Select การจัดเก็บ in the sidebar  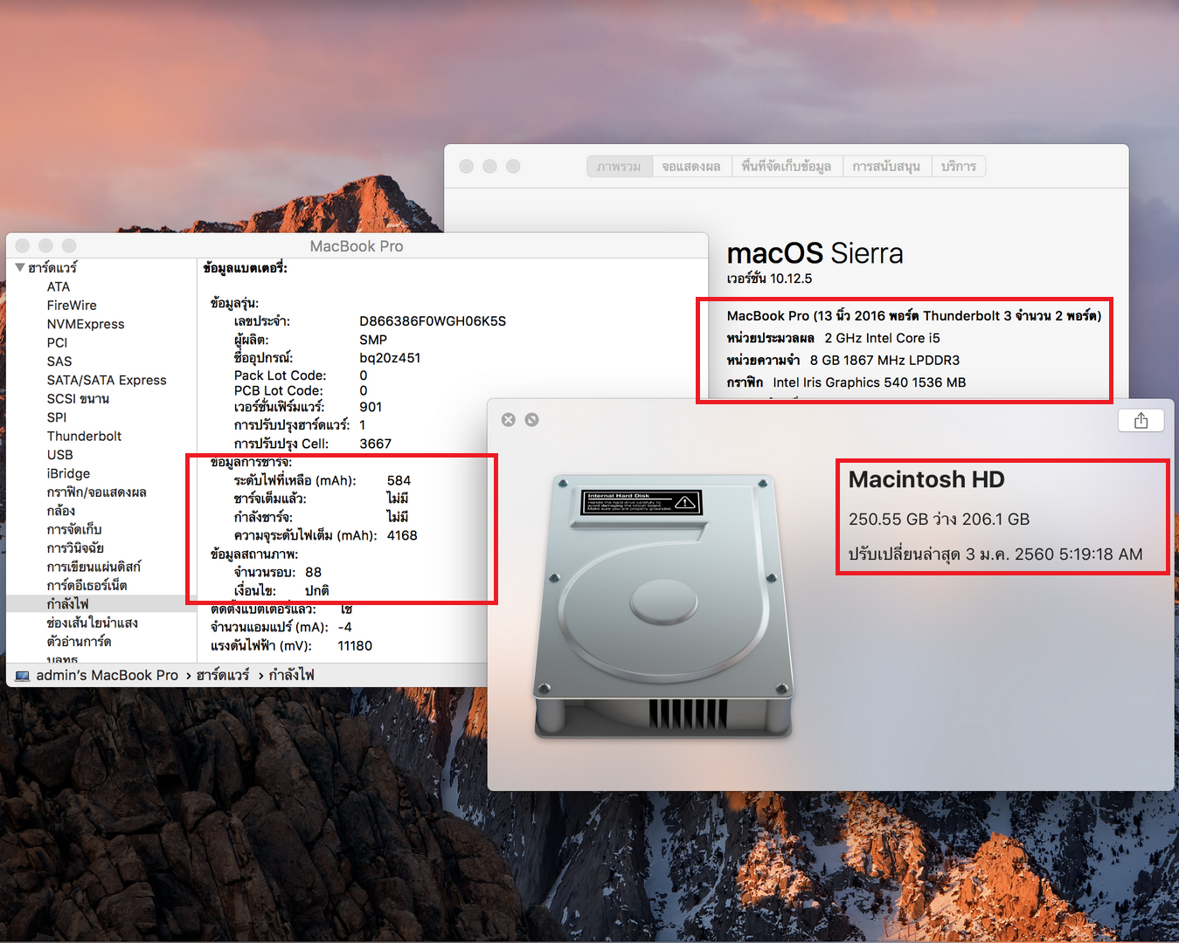pos(74,529)
